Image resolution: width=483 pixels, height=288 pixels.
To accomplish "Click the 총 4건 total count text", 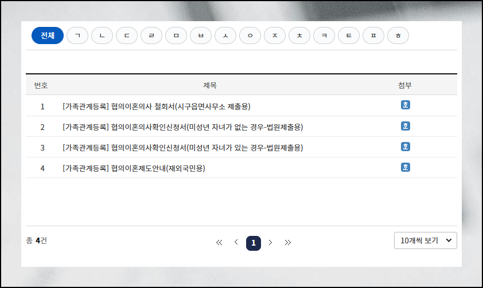I will point(36,240).
